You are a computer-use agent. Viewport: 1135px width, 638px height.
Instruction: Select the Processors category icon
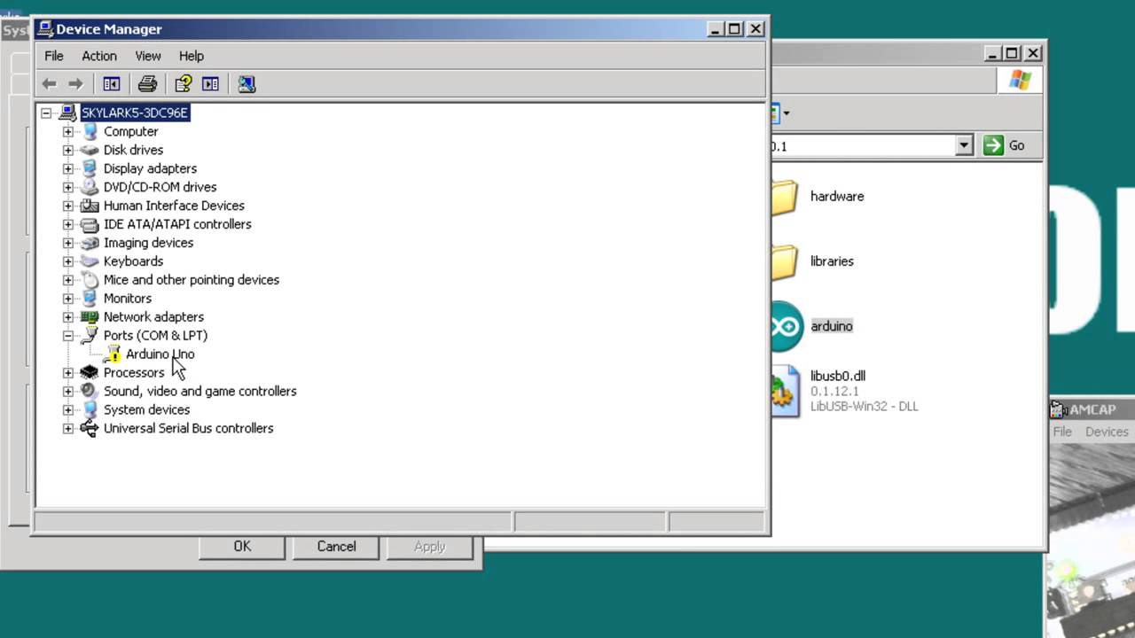[x=90, y=373]
